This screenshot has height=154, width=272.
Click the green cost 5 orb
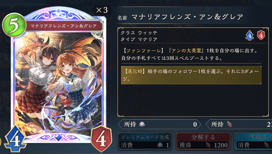[x=14, y=25]
